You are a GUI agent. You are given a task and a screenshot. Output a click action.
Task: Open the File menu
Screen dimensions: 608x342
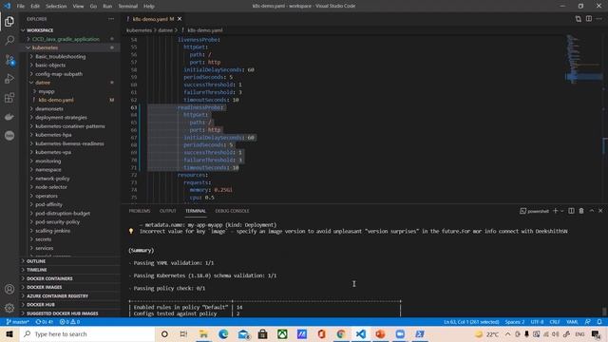coord(21,6)
